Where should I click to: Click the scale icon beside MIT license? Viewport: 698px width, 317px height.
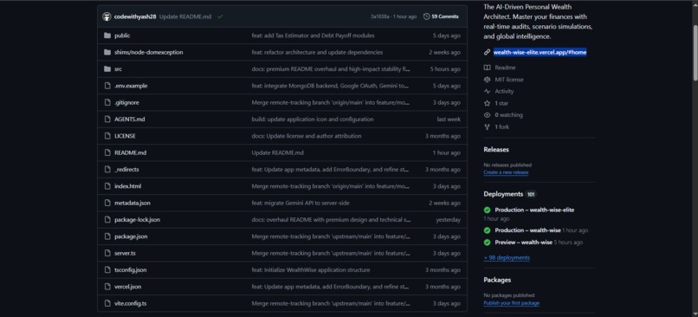487,80
